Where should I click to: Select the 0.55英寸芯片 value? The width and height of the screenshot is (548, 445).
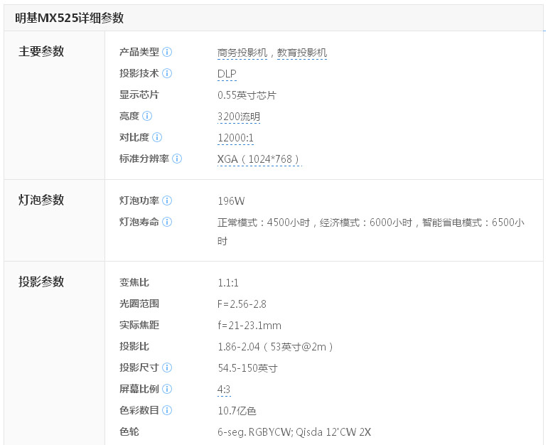coord(247,95)
